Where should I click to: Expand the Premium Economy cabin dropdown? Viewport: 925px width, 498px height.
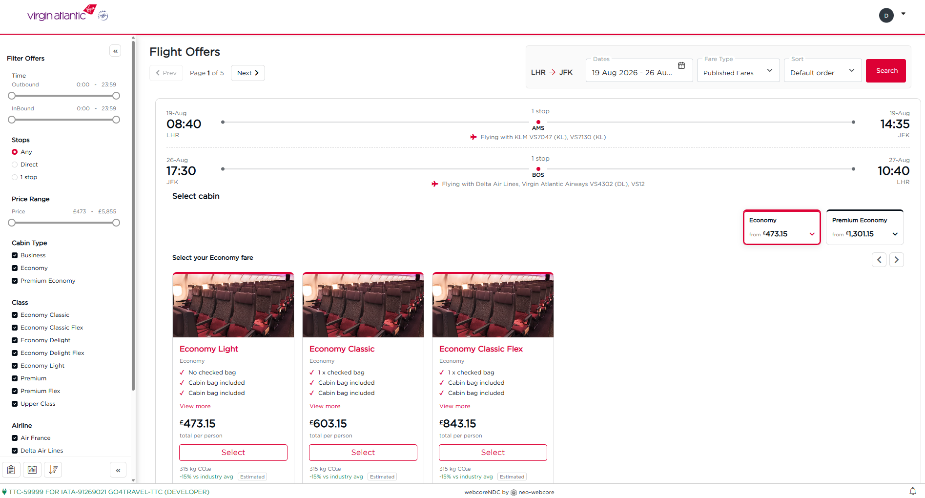(864, 228)
